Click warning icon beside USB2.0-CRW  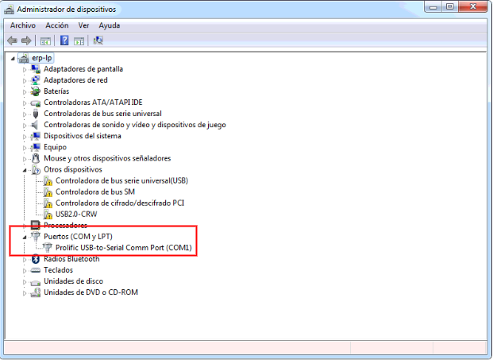click(48, 215)
